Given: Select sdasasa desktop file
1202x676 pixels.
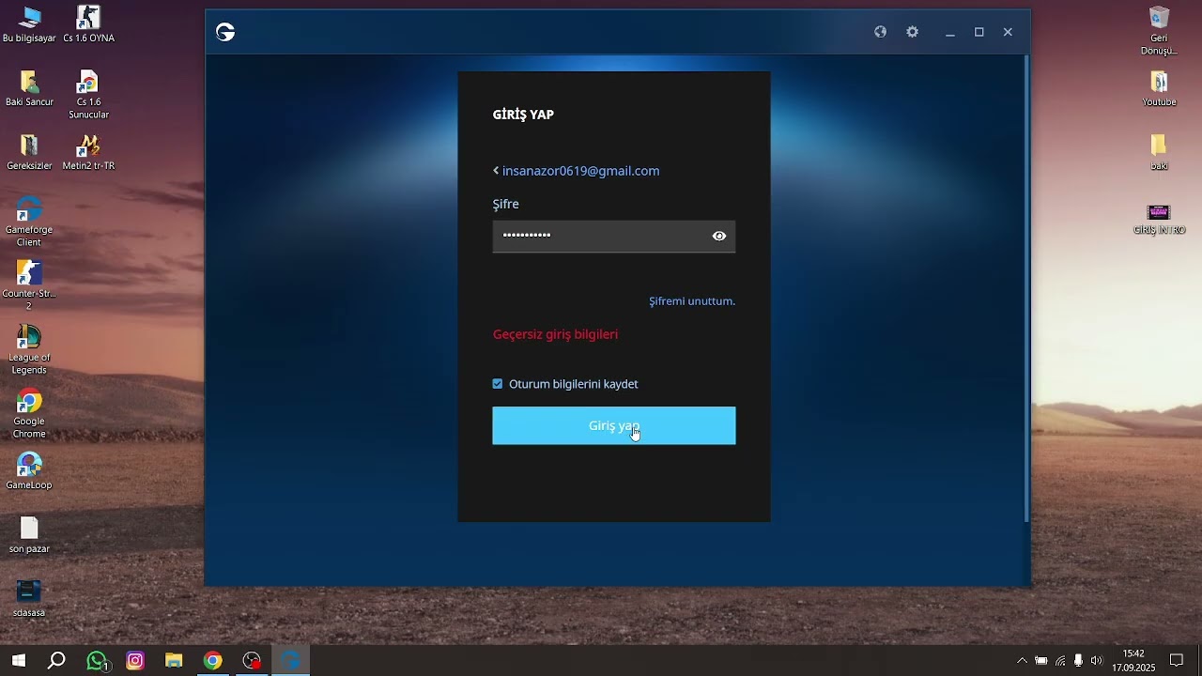Looking at the screenshot, I should point(29,599).
